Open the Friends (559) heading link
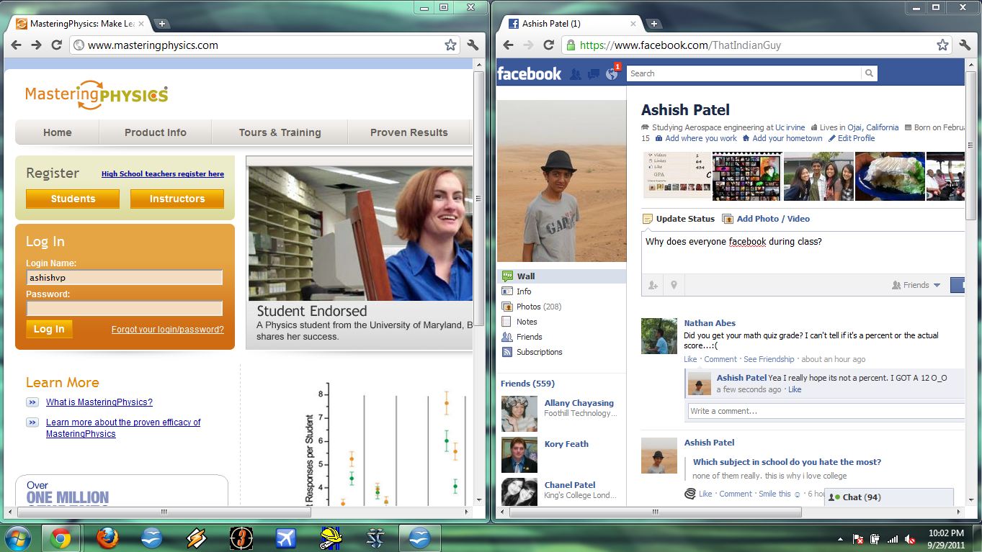The image size is (982, 552). point(528,384)
